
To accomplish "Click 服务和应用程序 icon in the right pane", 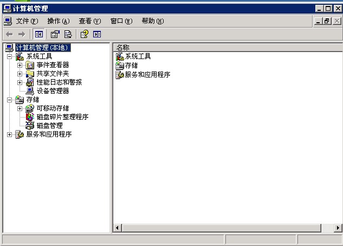I will [120, 75].
